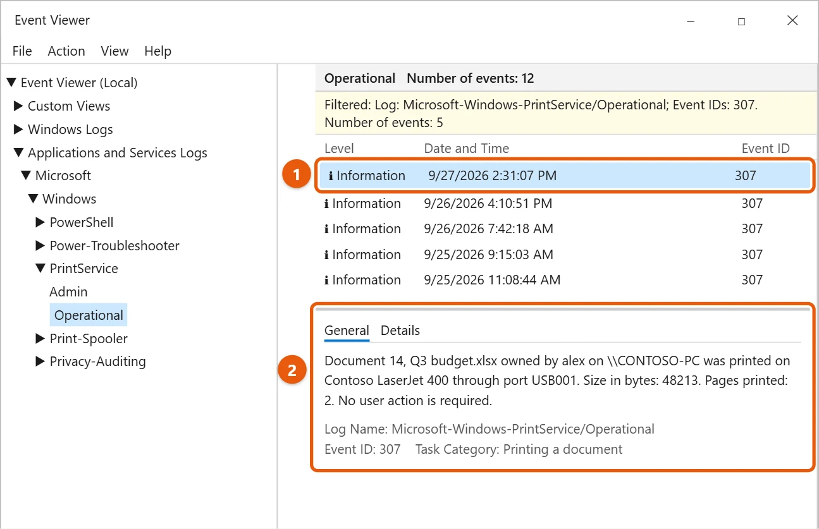Expand the Custom Views node arrow
Screen dimensions: 819x529
[18, 106]
